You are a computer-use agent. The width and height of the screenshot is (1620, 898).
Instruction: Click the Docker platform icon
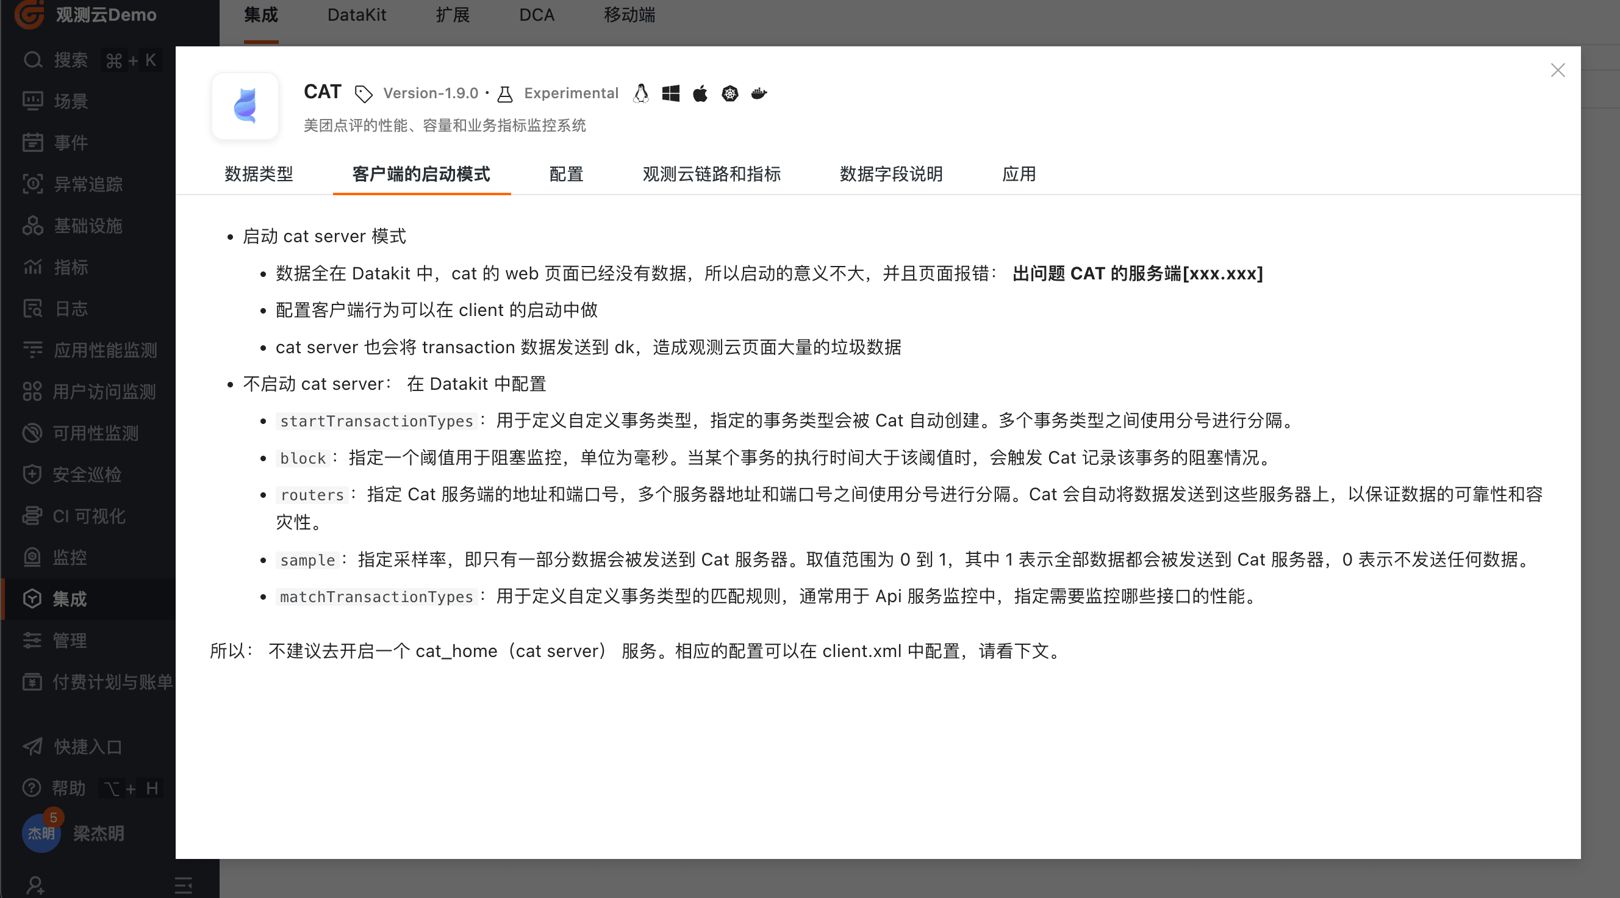(759, 93)
